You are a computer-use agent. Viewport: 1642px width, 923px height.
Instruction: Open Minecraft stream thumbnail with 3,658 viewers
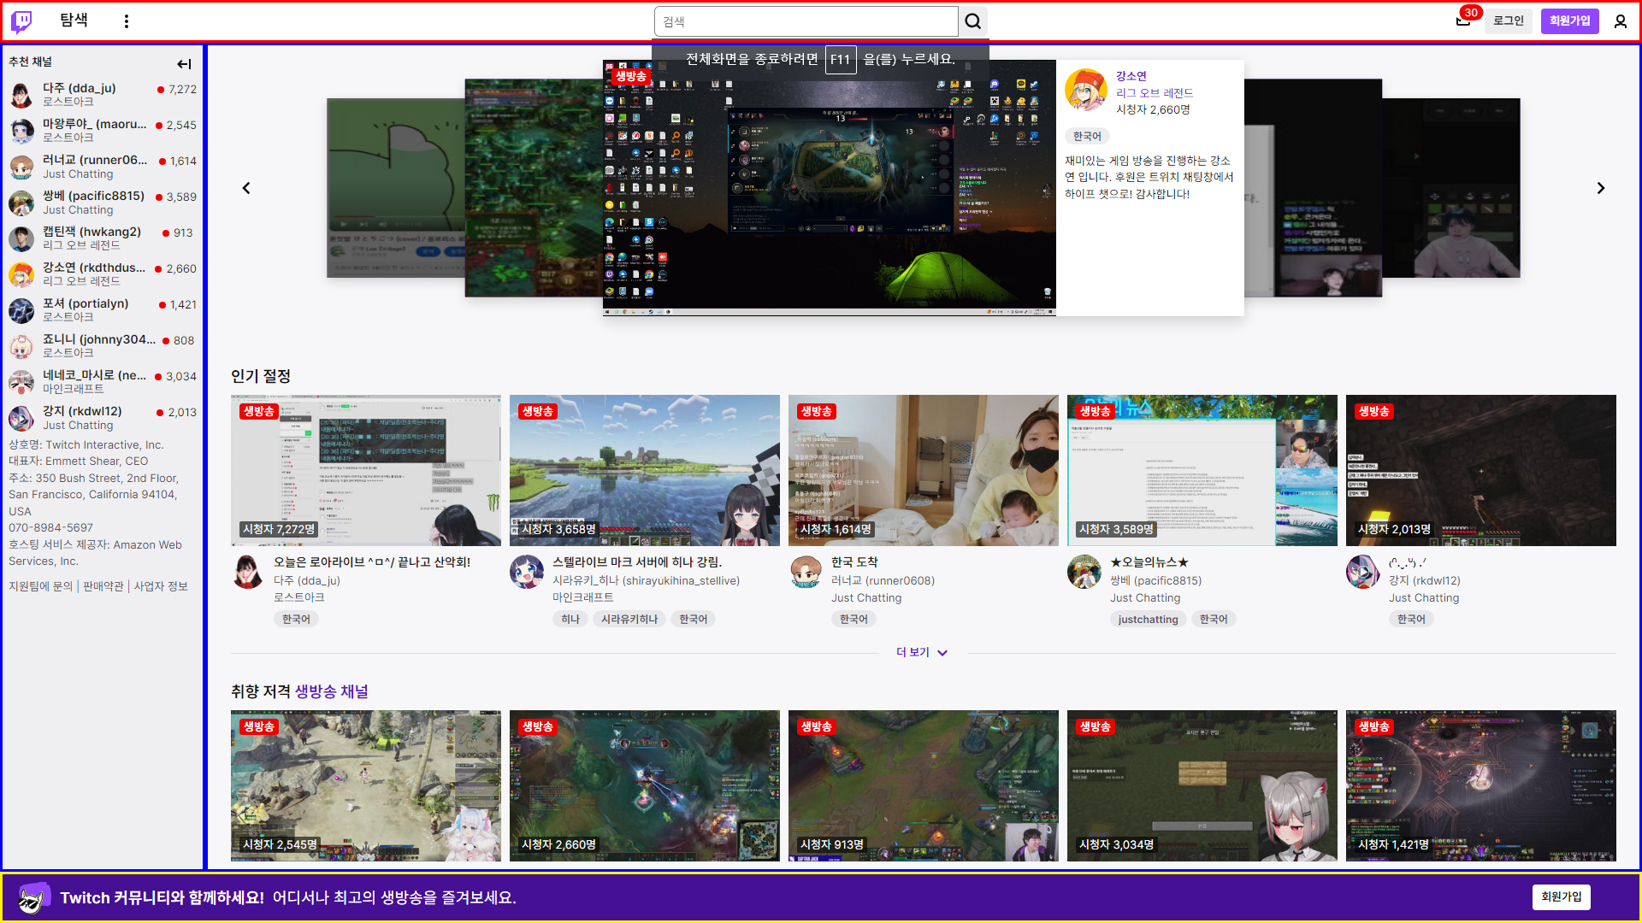(x=645, y=470)
